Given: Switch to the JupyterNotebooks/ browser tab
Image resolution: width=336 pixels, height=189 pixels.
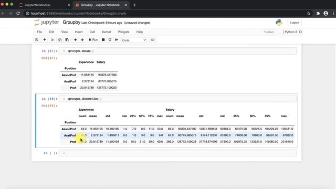Looking at the screenshot, I should (44, 5).
